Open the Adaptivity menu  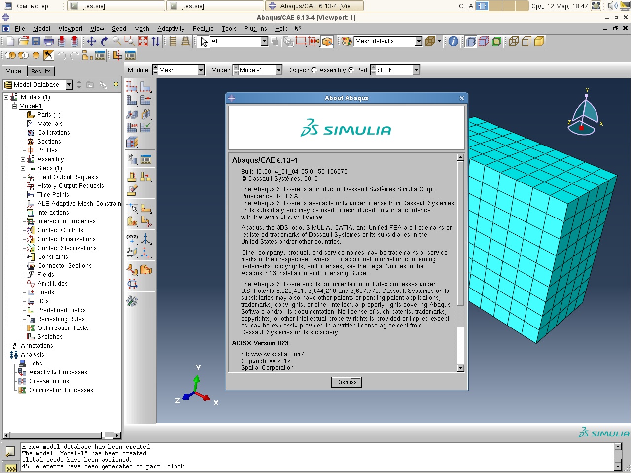pos(171,29)
